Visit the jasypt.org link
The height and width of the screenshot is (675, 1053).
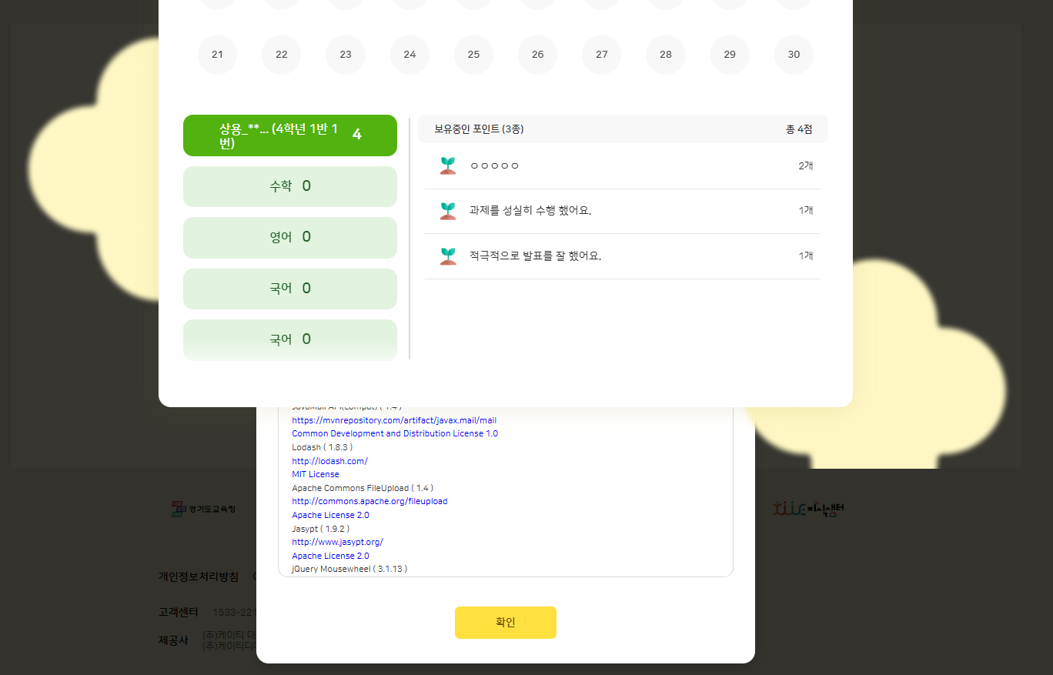(x=337, y=542)
